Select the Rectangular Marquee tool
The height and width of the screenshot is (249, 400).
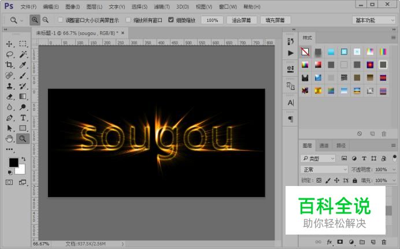point(23,44)
